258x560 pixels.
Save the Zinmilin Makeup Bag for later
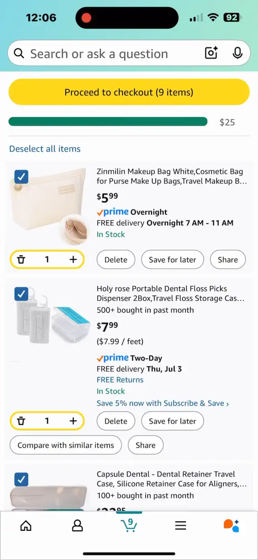tap(172, 260)
